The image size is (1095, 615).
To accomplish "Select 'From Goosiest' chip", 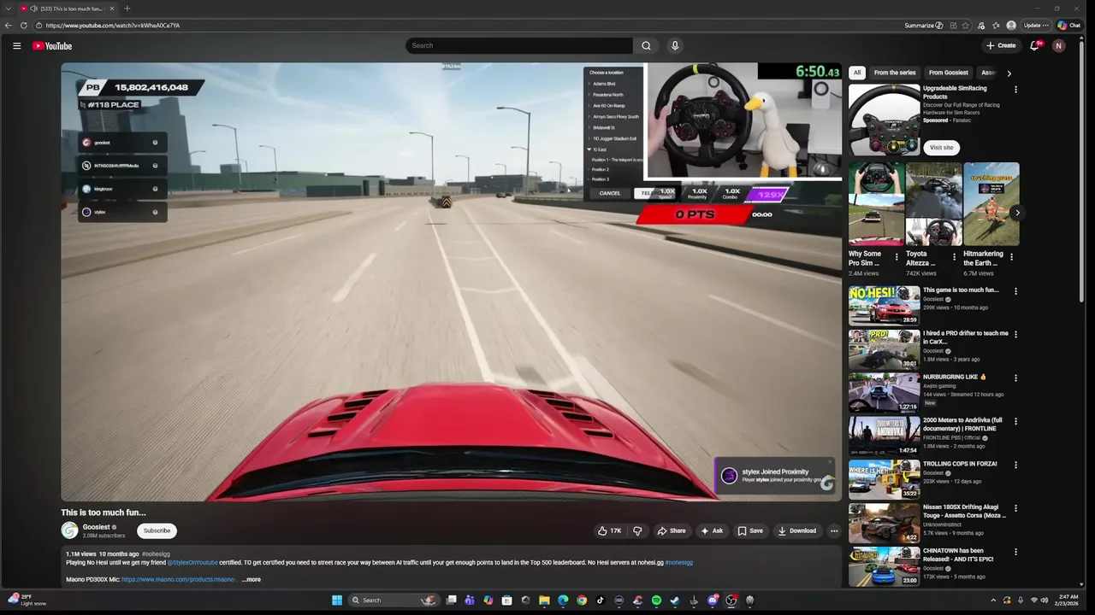I will (x=949, y=73).
